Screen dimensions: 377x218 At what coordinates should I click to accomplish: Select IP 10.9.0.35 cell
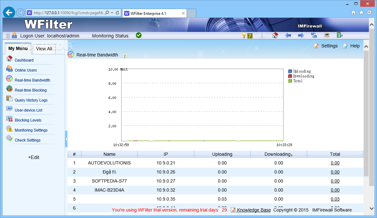tap(166, 199)
